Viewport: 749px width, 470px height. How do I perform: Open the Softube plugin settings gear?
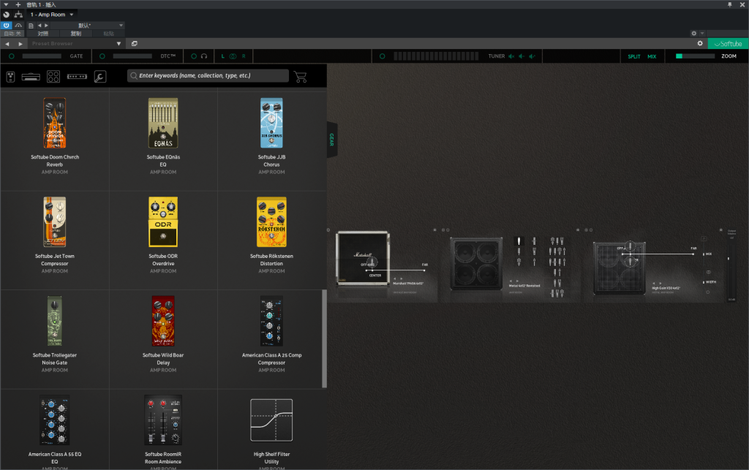700,43
